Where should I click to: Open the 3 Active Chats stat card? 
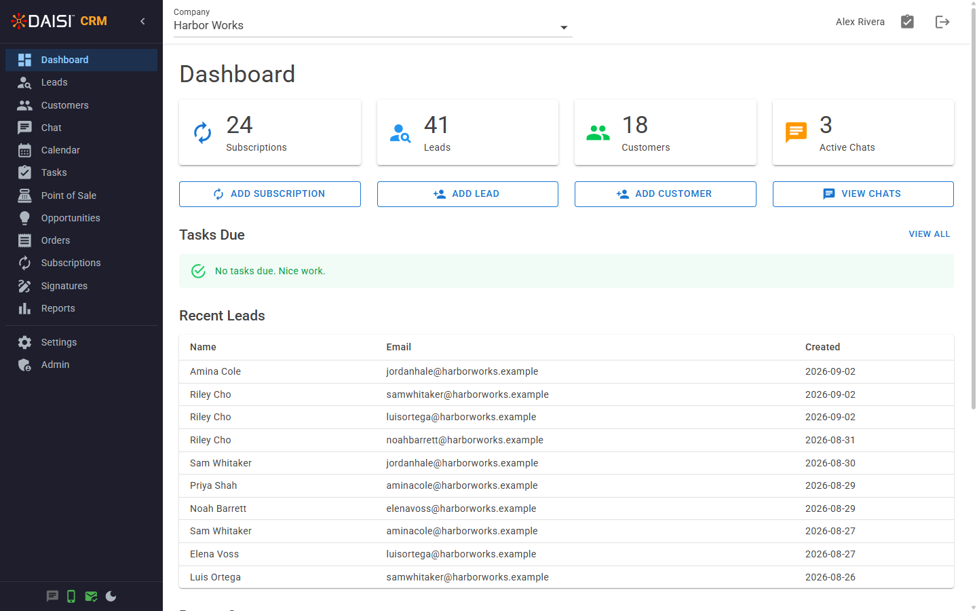tap(863, 132)
